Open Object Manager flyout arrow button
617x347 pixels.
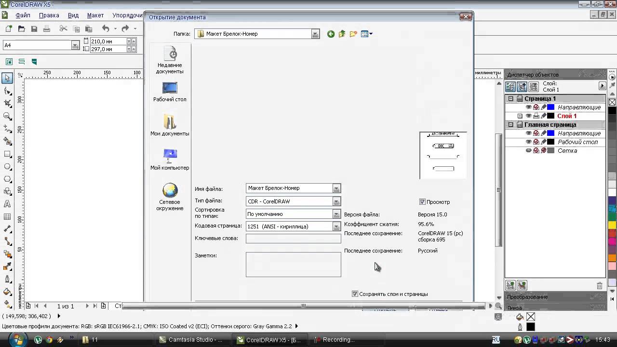tap(602, 86)
